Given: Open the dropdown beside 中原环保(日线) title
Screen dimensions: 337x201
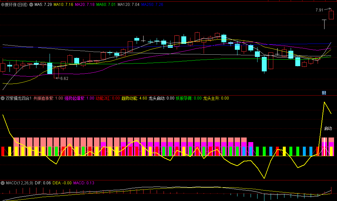Looking at the screenshot, I should point(31,5).
